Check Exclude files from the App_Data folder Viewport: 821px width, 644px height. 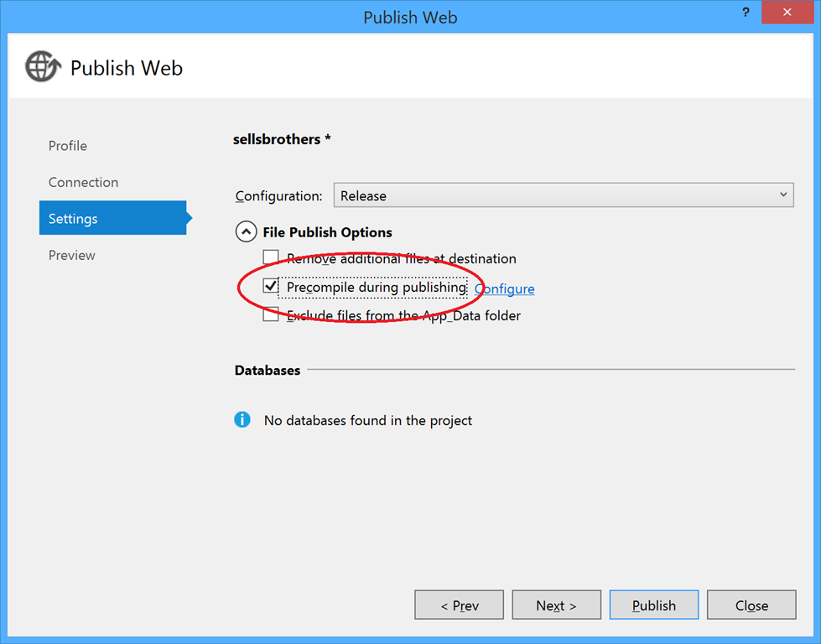coord(271,314)
